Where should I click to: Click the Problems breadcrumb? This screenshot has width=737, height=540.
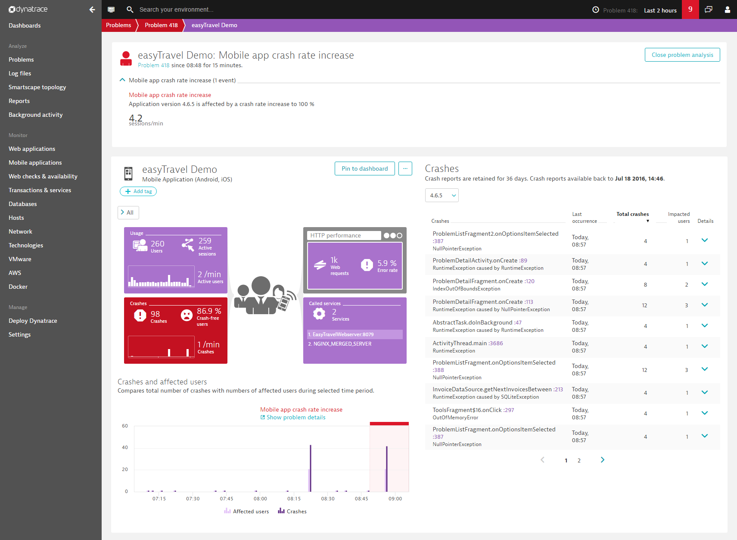118,25
